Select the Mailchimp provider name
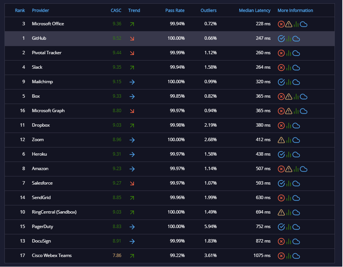The image size is (343, 267). coord(42,82)
